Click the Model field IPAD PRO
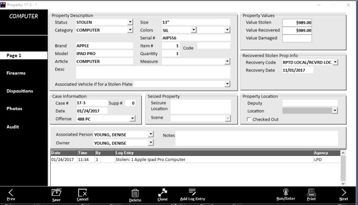The width and height of the screenshot is (358, 205). [104, 54]
